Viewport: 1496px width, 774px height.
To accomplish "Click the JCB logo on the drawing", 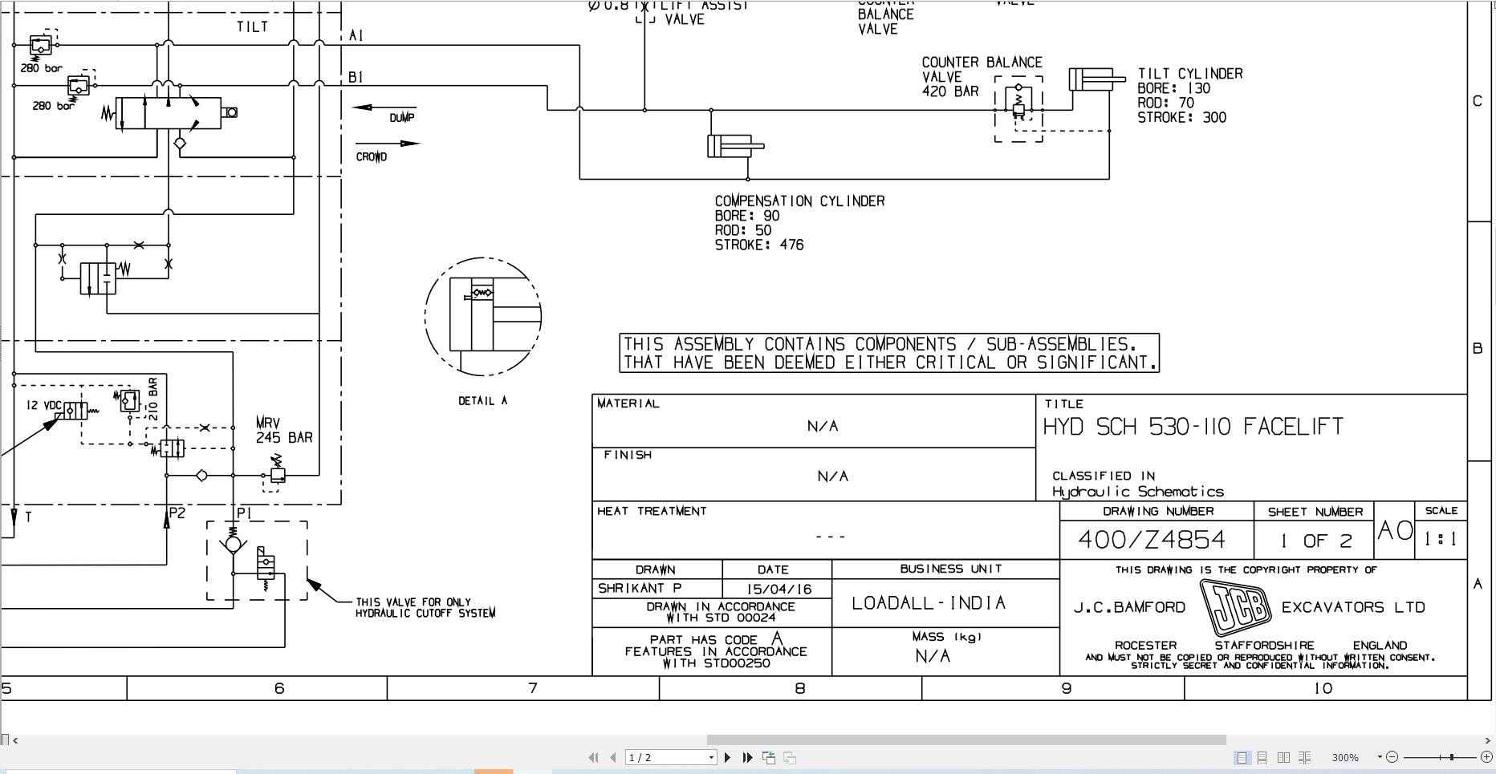I will (x=1236, y=607).
